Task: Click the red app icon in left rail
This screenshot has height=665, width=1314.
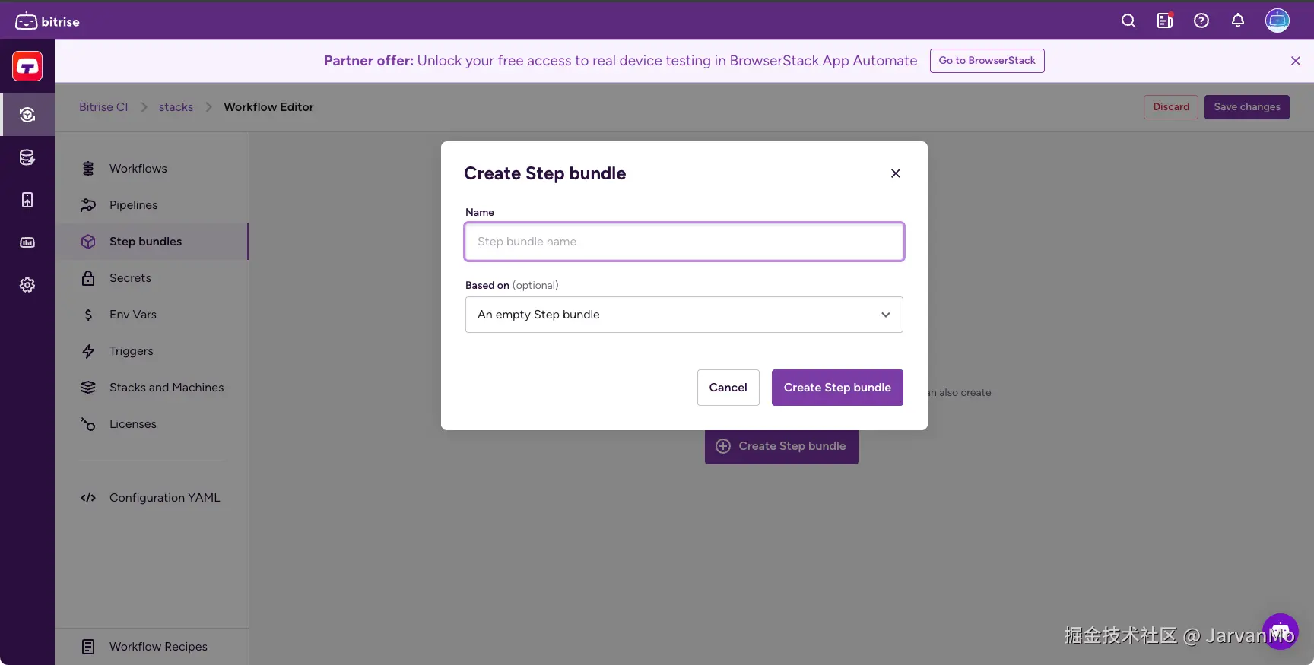Action: coord(27,67)
